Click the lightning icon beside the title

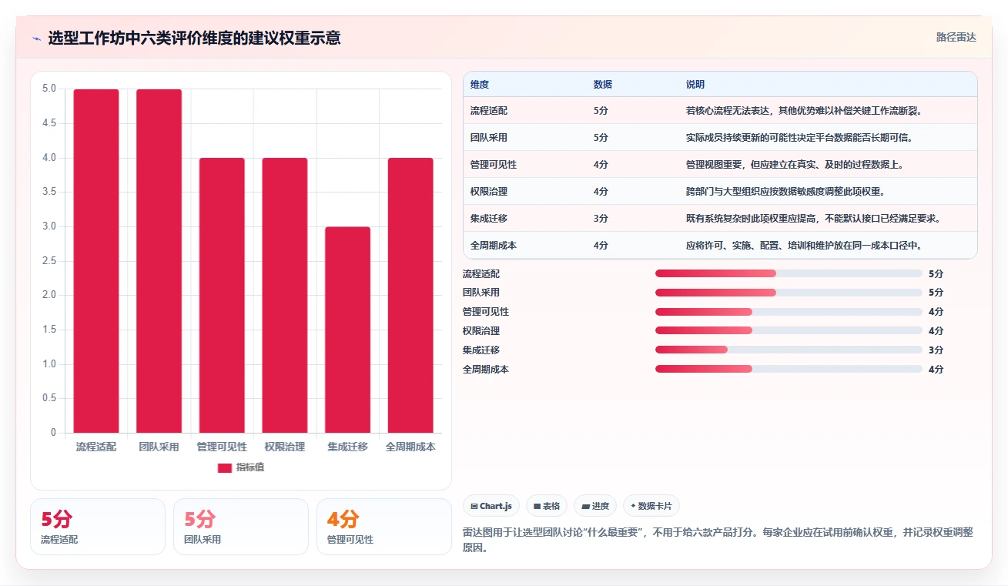36,38
